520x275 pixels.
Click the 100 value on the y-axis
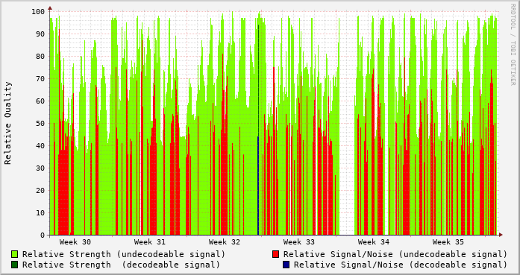(x=38, y=12)
